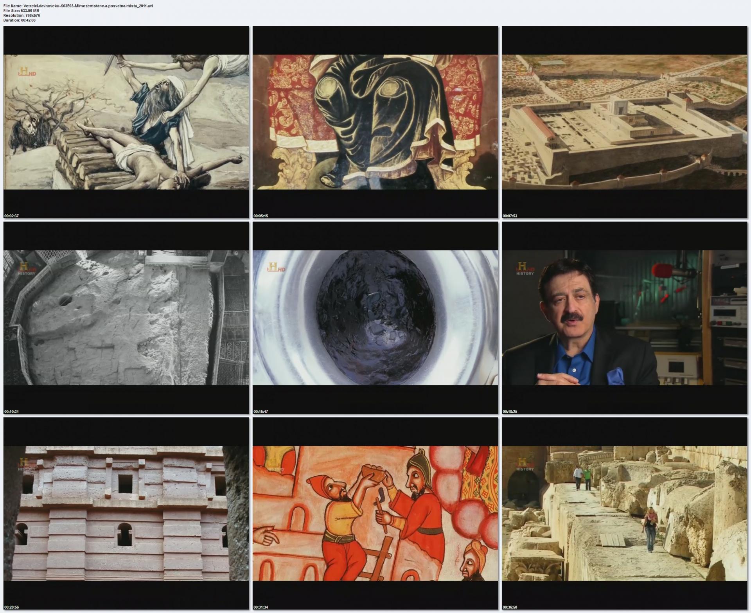Open the robed figure fresco thumbnail
The width and height of the screenshot is (751, 613).
tap(375, 122)
